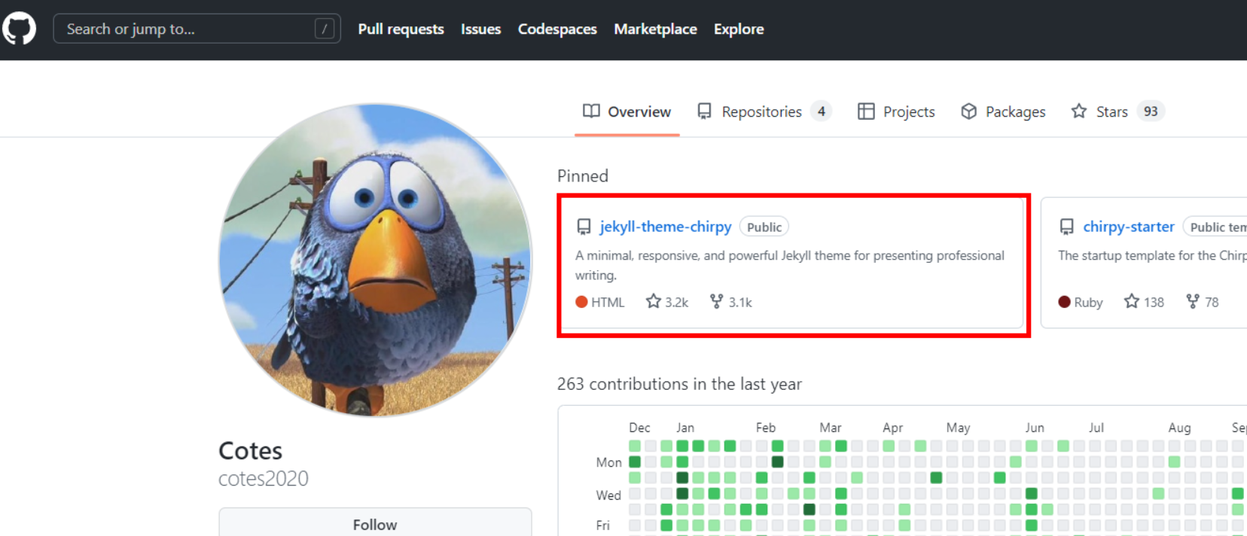1247x536 pixels.
Task: View the Stars tab
Action: [x=1117, y=111]
